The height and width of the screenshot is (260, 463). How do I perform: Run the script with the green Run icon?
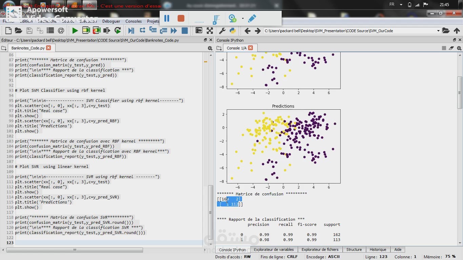click(75, 30)
